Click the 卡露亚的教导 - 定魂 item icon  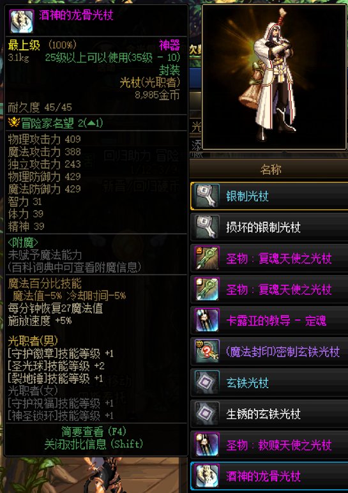[207, 320]
